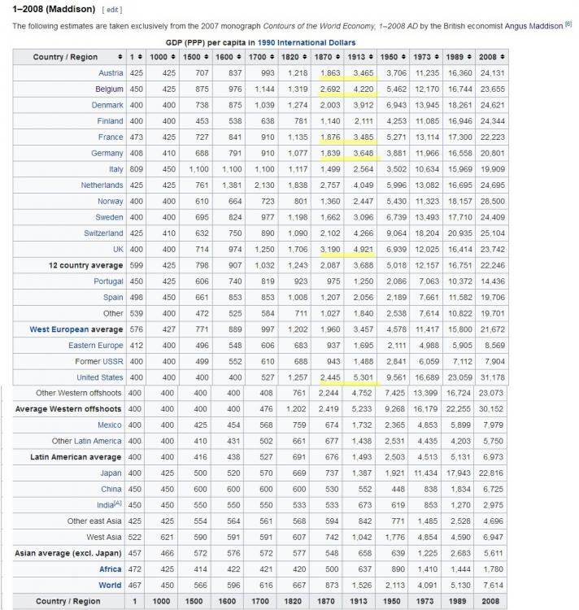Screen dimensions: 579x610
Task: Select the World row link
Action: 110,585
